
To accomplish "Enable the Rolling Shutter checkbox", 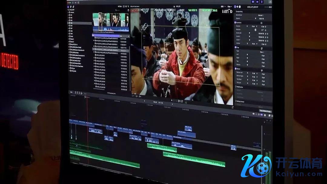I will pos(236,101).
